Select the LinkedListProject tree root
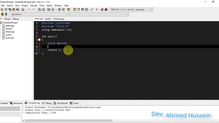The height and width of the screenshot is (123, 219). [10, 23]
